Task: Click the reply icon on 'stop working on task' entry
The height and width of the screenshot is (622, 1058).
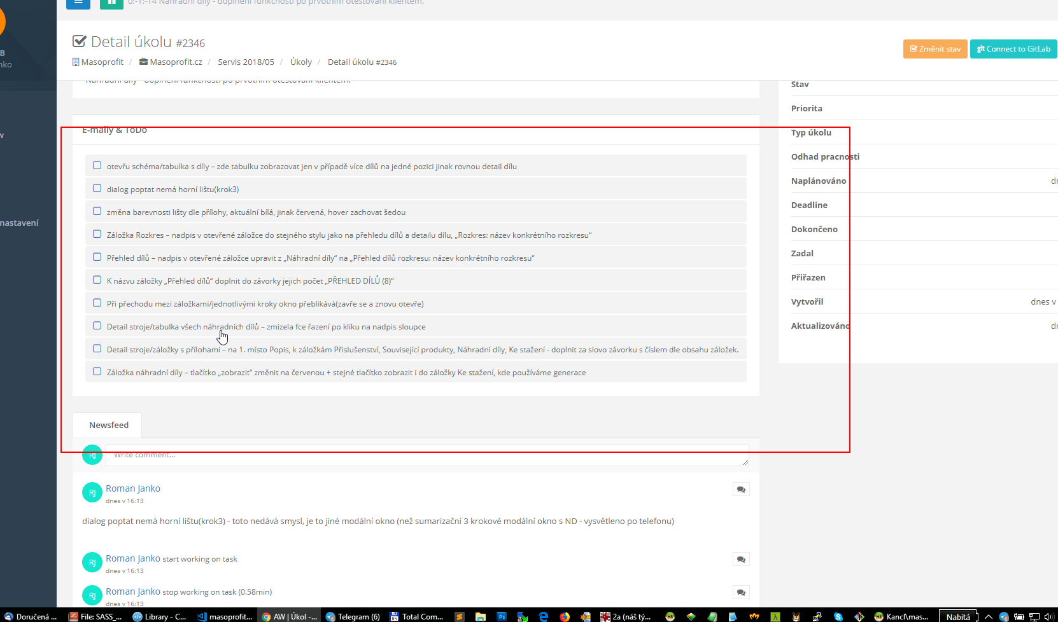Action: tap(741, 592)
